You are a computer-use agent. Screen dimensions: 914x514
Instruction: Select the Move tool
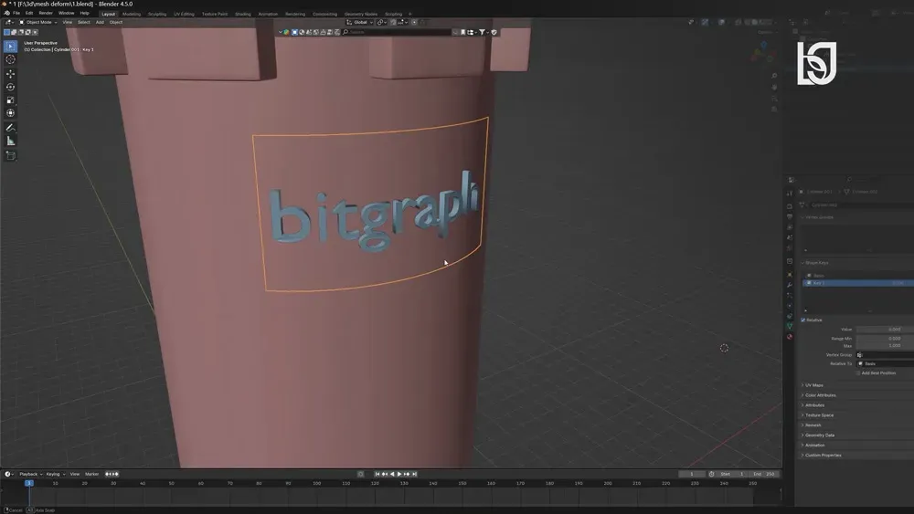10,74
